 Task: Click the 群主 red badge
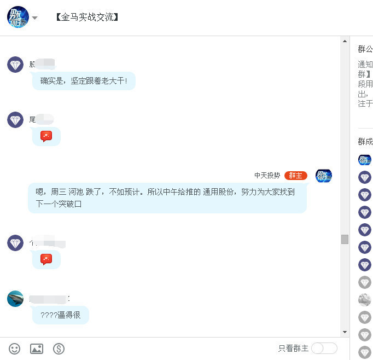tap(296, 176)
